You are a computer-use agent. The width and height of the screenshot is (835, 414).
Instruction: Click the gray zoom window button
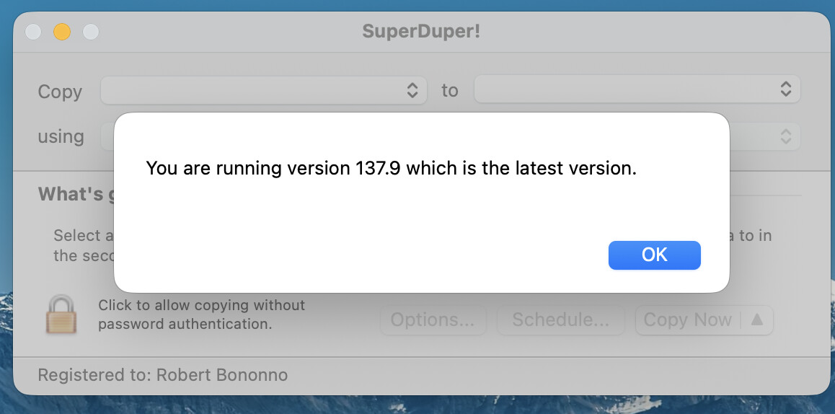[91, 32]
